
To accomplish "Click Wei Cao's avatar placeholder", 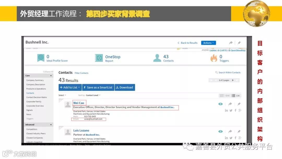I will click(x=68, y=105).
